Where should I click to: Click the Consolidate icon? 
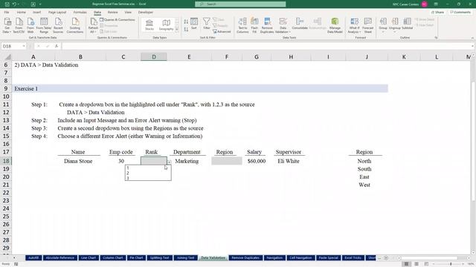[x=300, y=24]
